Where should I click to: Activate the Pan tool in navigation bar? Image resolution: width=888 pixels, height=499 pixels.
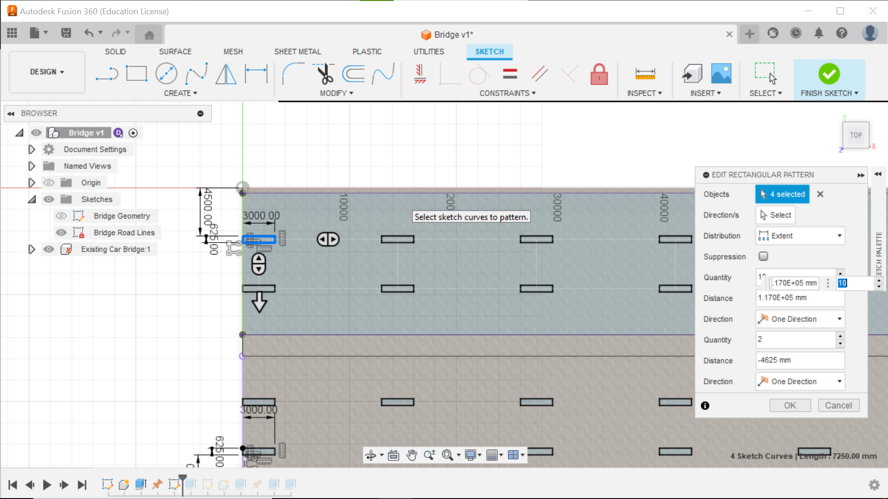(x=412, y=455)
